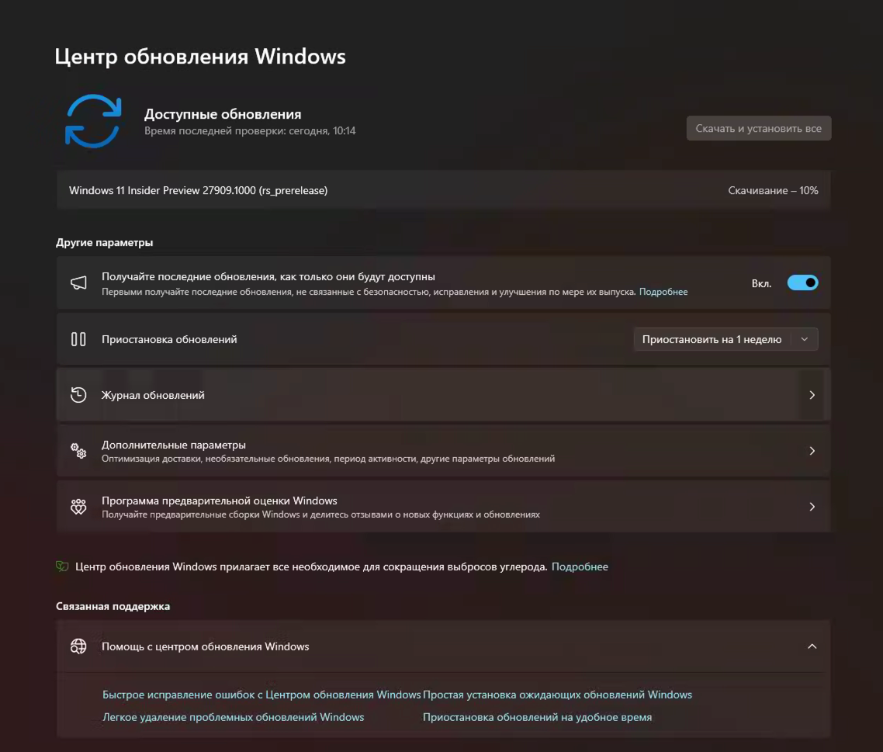Screen dimensions: 883x752
Task: Expand Дополнительные параметры settings
Action: 442,450
